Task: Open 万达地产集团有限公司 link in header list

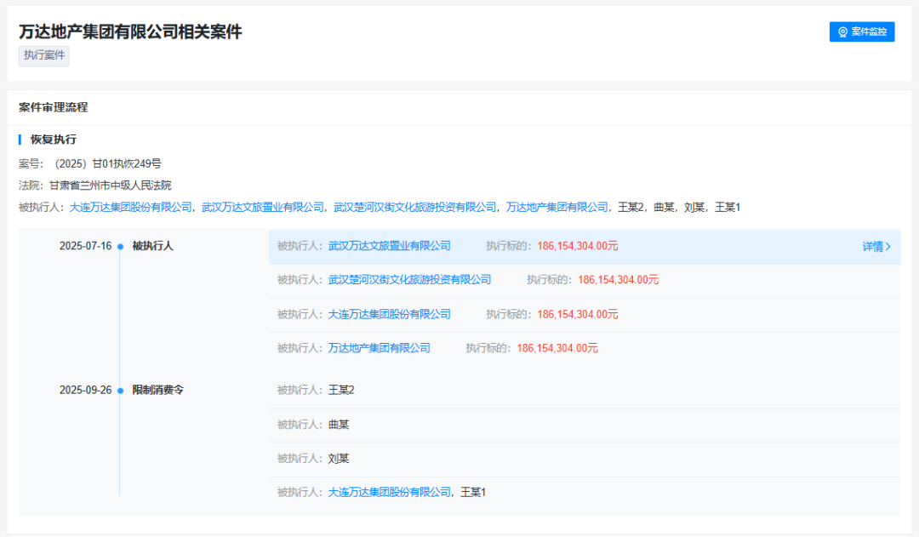Action: [557, 207]
